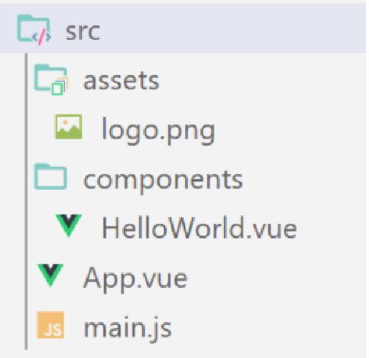Click the components folder icon
This screenshot has height=358, width=369.
(51, 176)
